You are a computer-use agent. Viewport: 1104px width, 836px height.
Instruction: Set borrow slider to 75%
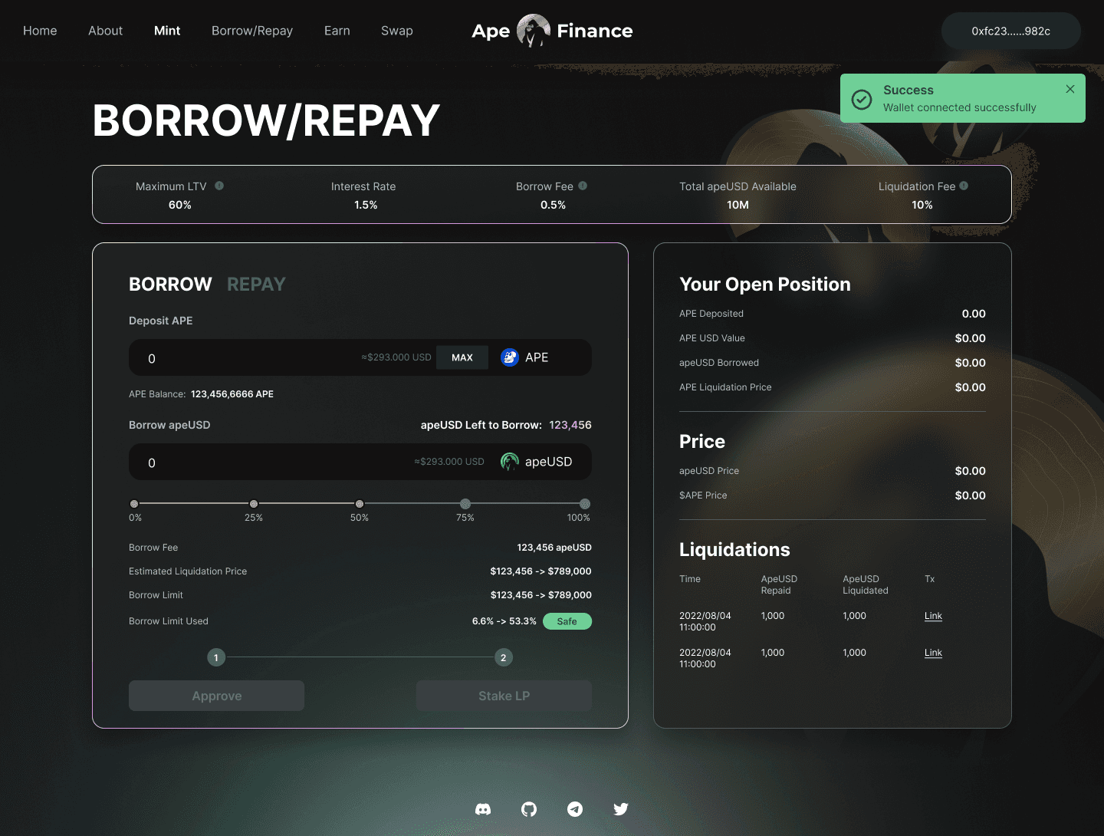[x=465, y=504]
